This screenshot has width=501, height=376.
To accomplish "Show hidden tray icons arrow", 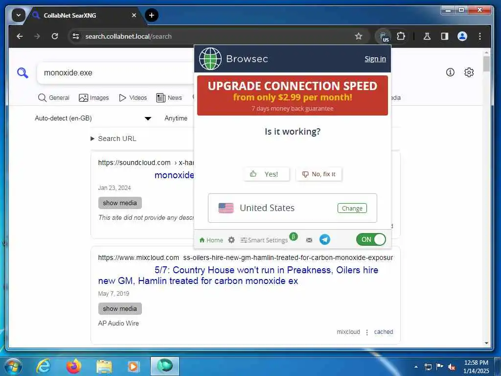I will 416,367.
